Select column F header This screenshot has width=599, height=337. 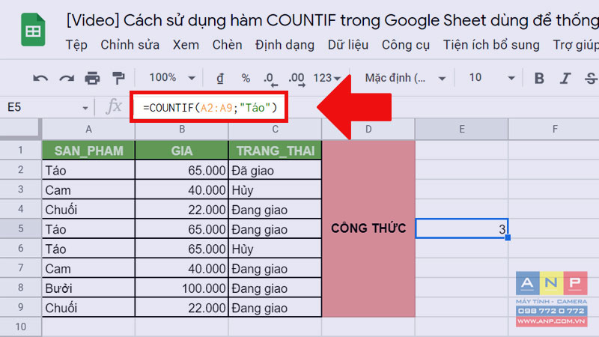coord(554,129)
